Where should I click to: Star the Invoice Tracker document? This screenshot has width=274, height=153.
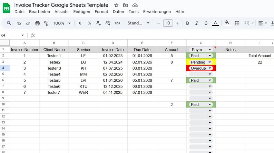pos(116,5)
